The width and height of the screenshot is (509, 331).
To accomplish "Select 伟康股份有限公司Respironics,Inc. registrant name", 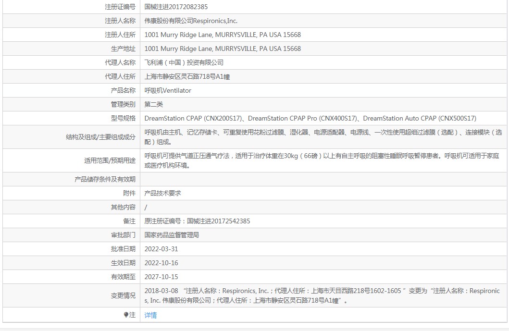I will coord(191,21).
